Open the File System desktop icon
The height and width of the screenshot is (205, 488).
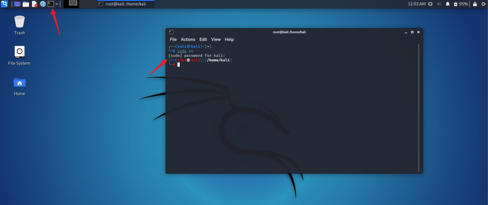click(x=19, y=56)
